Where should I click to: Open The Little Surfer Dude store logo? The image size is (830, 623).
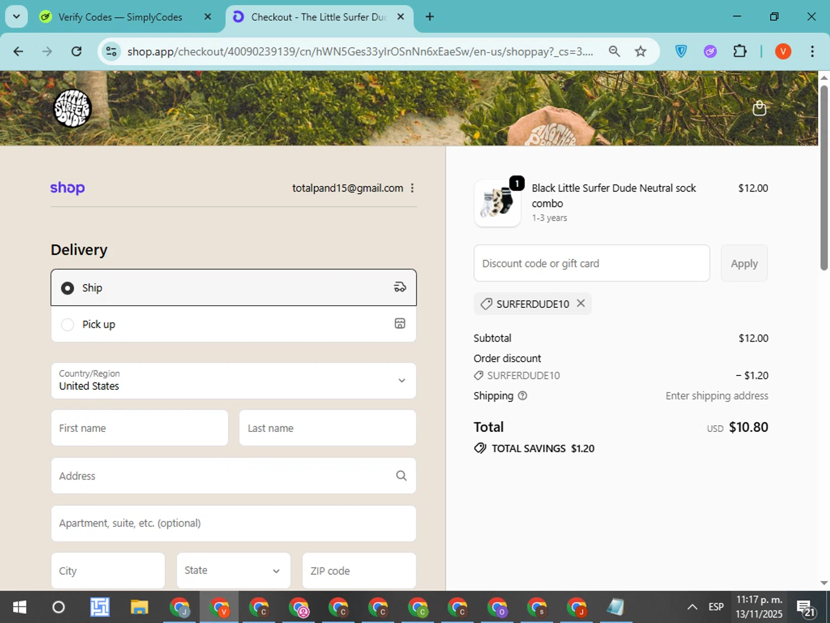(72, 109)
